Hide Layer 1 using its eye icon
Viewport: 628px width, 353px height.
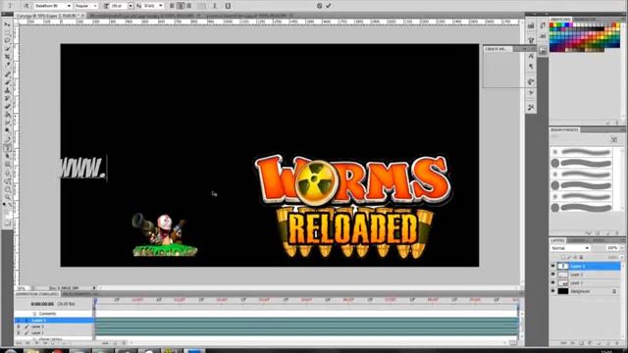[553, 283]
